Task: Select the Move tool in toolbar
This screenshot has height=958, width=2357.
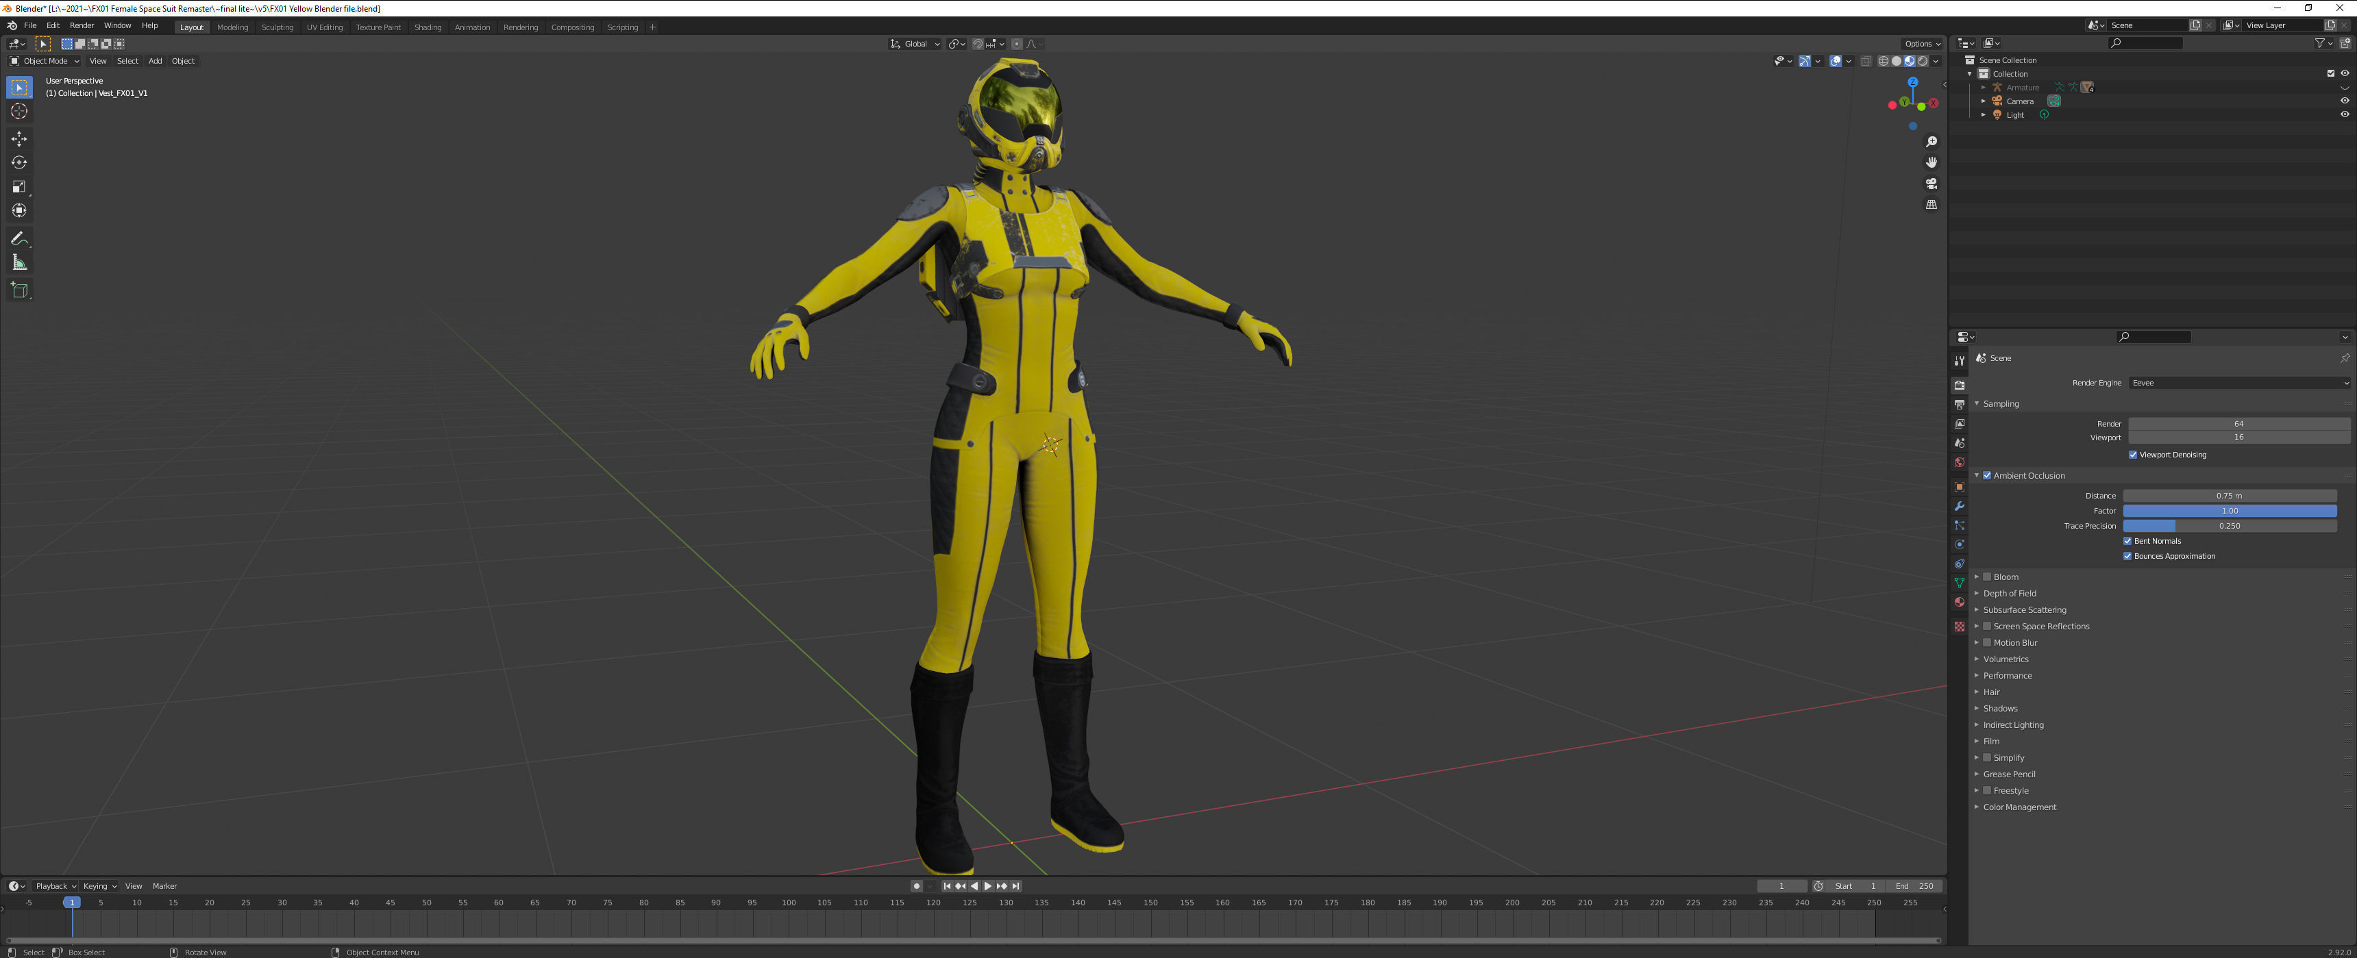Action: (x=19, y=138)
